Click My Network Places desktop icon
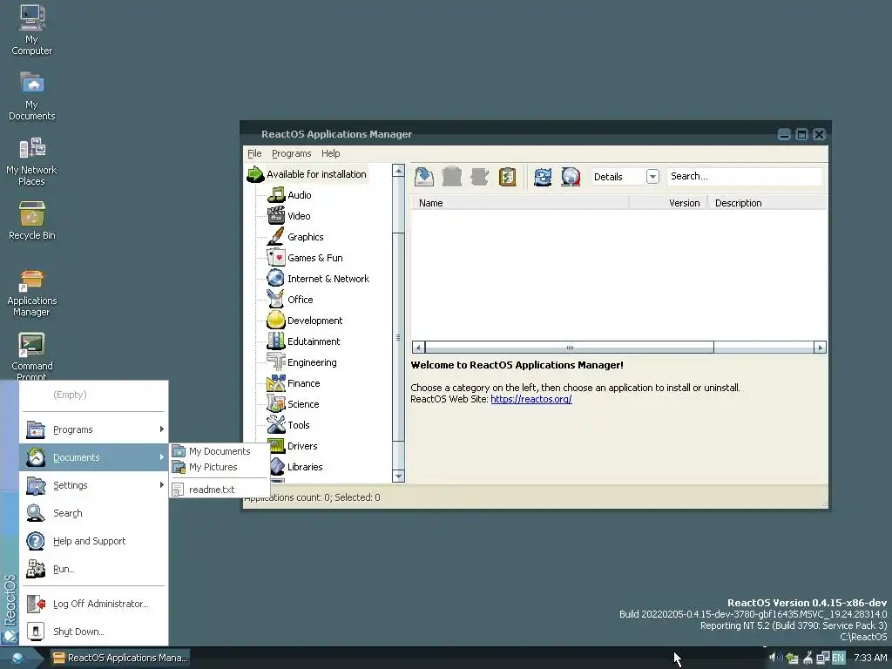Image resolution: width=892 pixels, height=669 pixels. click(32, 161)
